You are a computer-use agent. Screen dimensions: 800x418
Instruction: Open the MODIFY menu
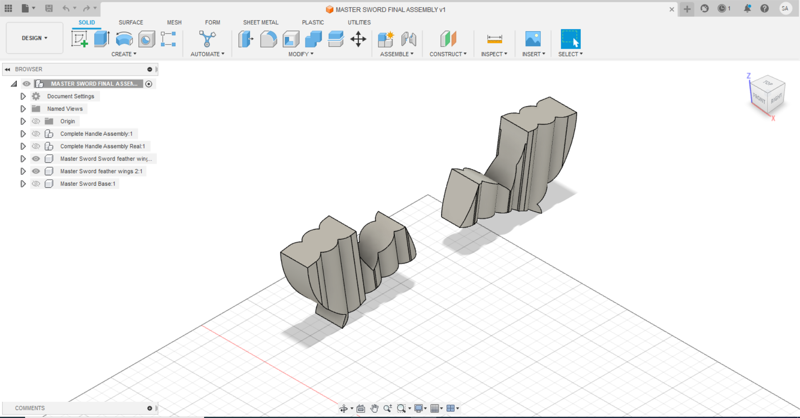[x=300, y=54]
